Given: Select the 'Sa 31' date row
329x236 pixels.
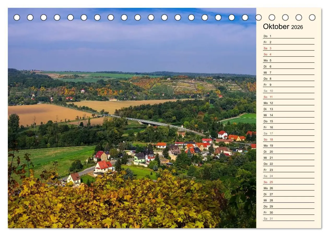Looking at the screenshot, I should tap(289, 219).
